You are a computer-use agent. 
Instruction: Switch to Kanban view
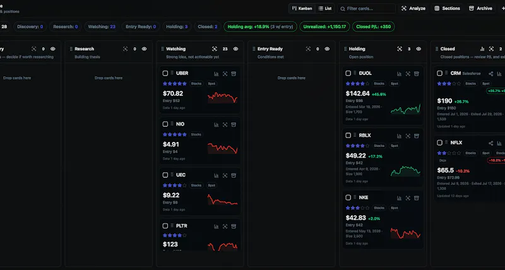(302, 8)
